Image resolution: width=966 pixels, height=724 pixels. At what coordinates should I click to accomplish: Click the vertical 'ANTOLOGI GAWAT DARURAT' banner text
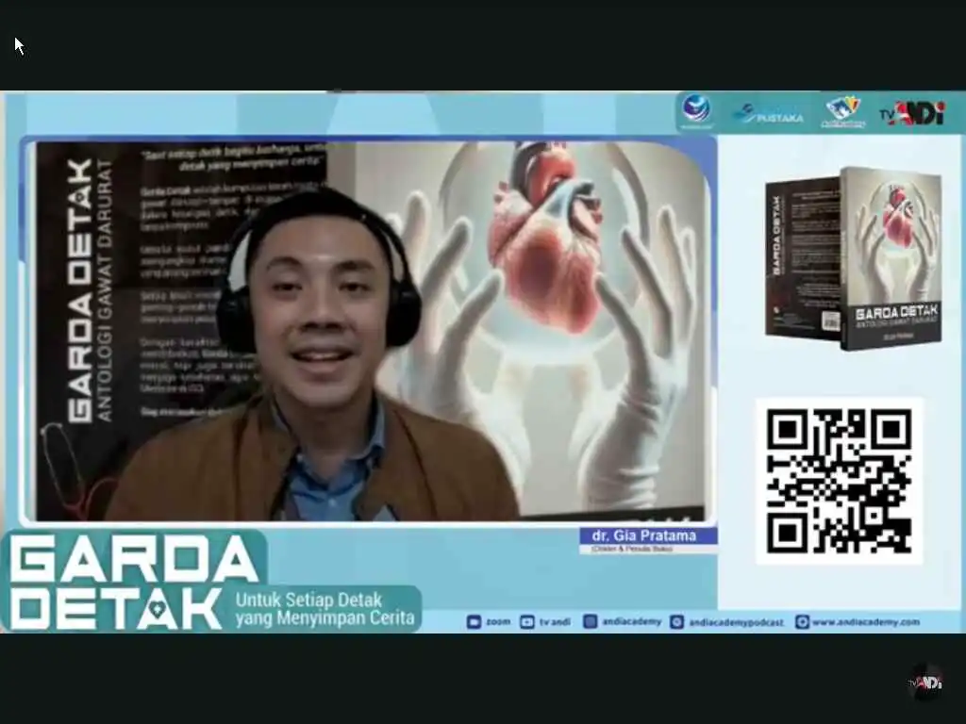point(106,290)
